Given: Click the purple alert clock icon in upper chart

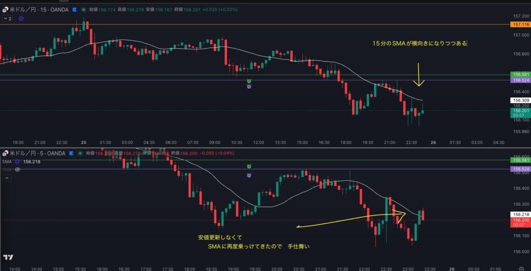Looking at the screenshot, I should coord(249,87).
